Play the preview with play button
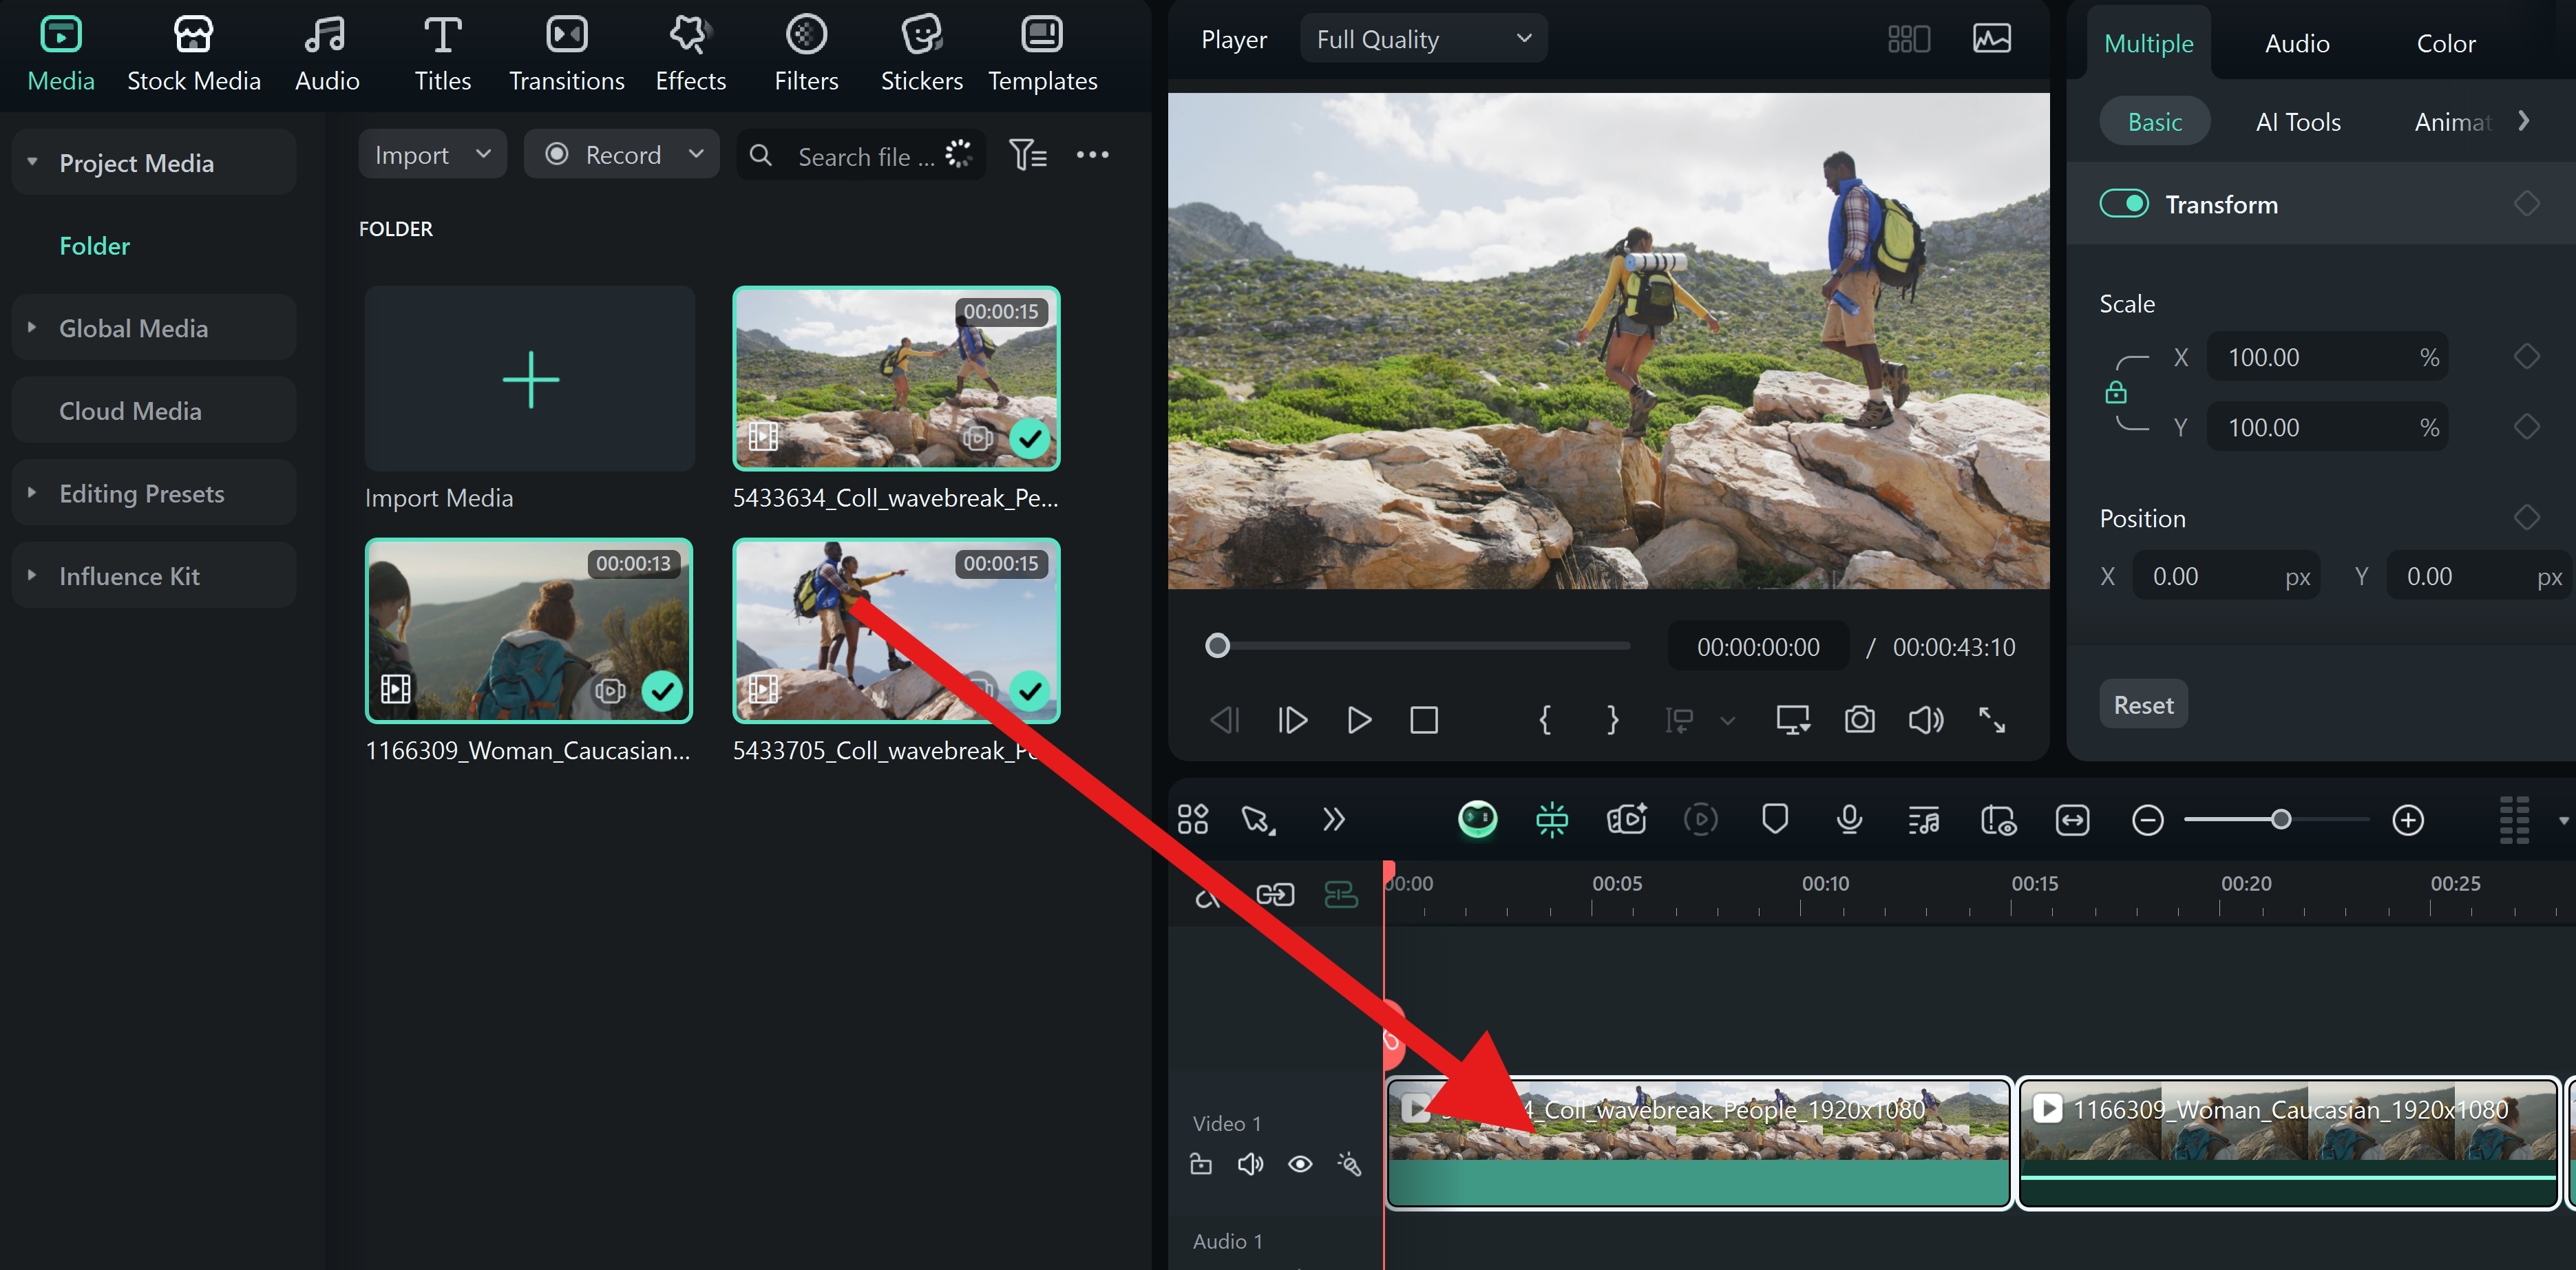Viewport: 2576px width, 1270px height. click(1358, 719)
